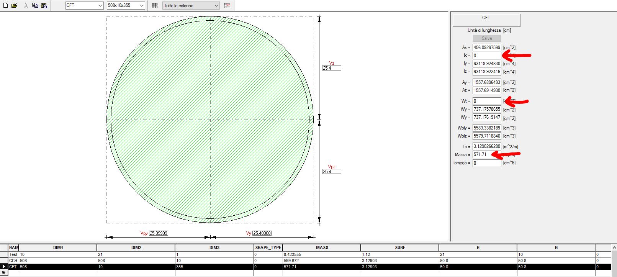Click the MASS cell 571.71 in CFT row
The width and height of the screenshot is (617, 277).
click(322, 267)
